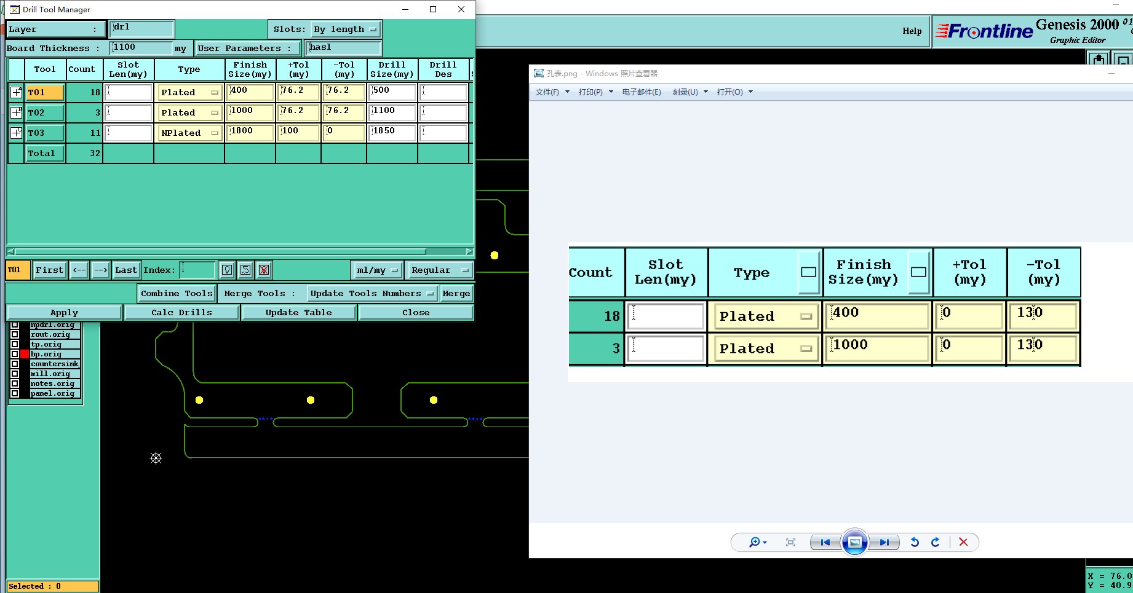Click the Board Thickness input field
The height and width of the screenshot is (593, 1133).
(x=141, y=47)
